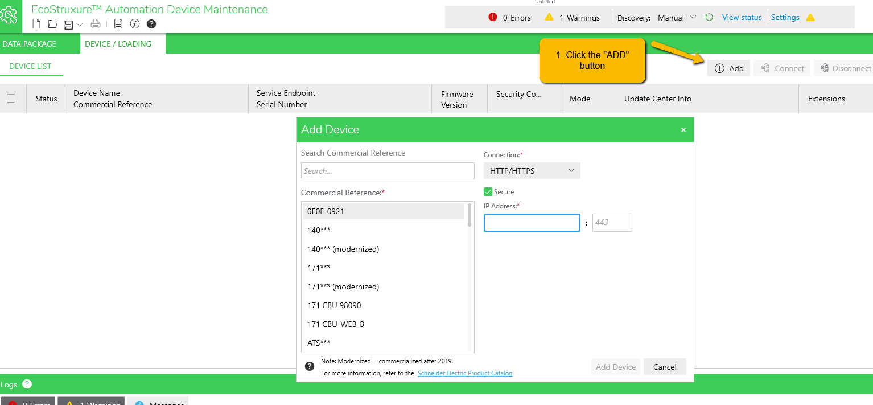Close the Add Device dialog with X

coord(683,130)
